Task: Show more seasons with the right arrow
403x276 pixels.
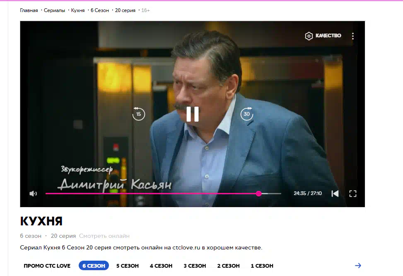Action: click(358, 266)
